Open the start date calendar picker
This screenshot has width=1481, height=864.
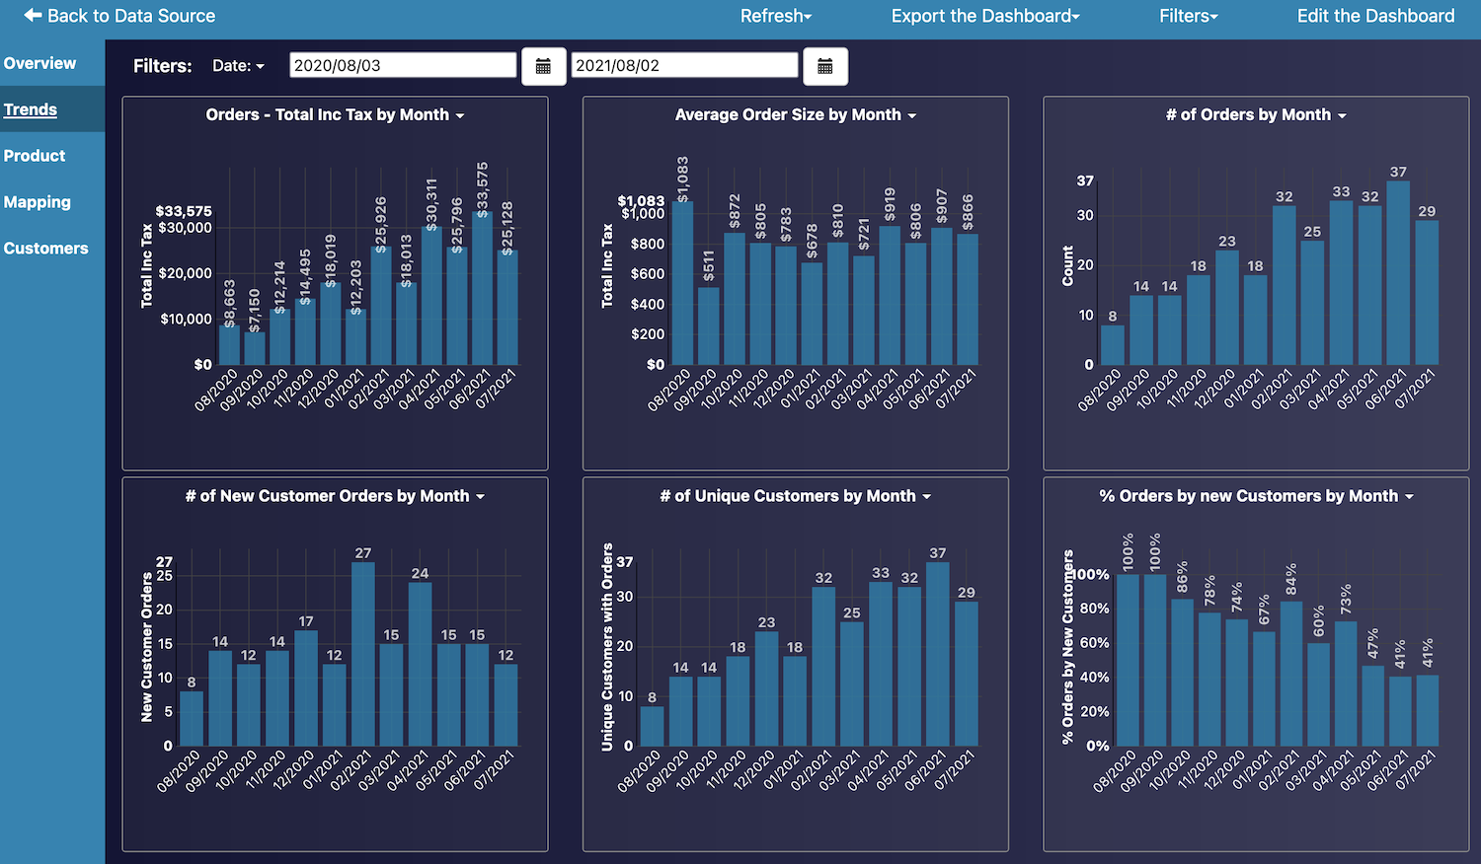coord(543,66)
